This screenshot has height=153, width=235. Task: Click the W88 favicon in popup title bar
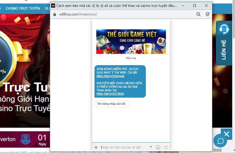(x=53, y=6)
